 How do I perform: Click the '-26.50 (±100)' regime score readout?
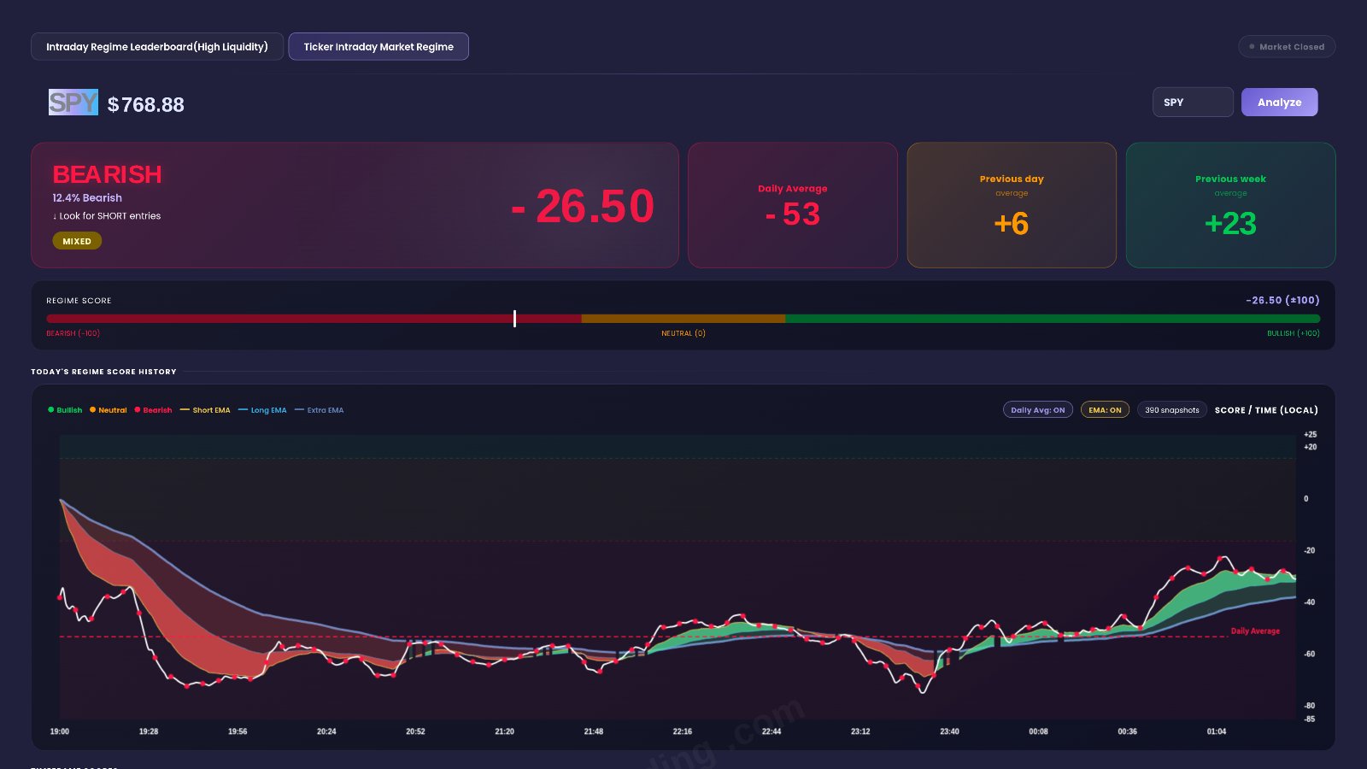click(1282, 300)
